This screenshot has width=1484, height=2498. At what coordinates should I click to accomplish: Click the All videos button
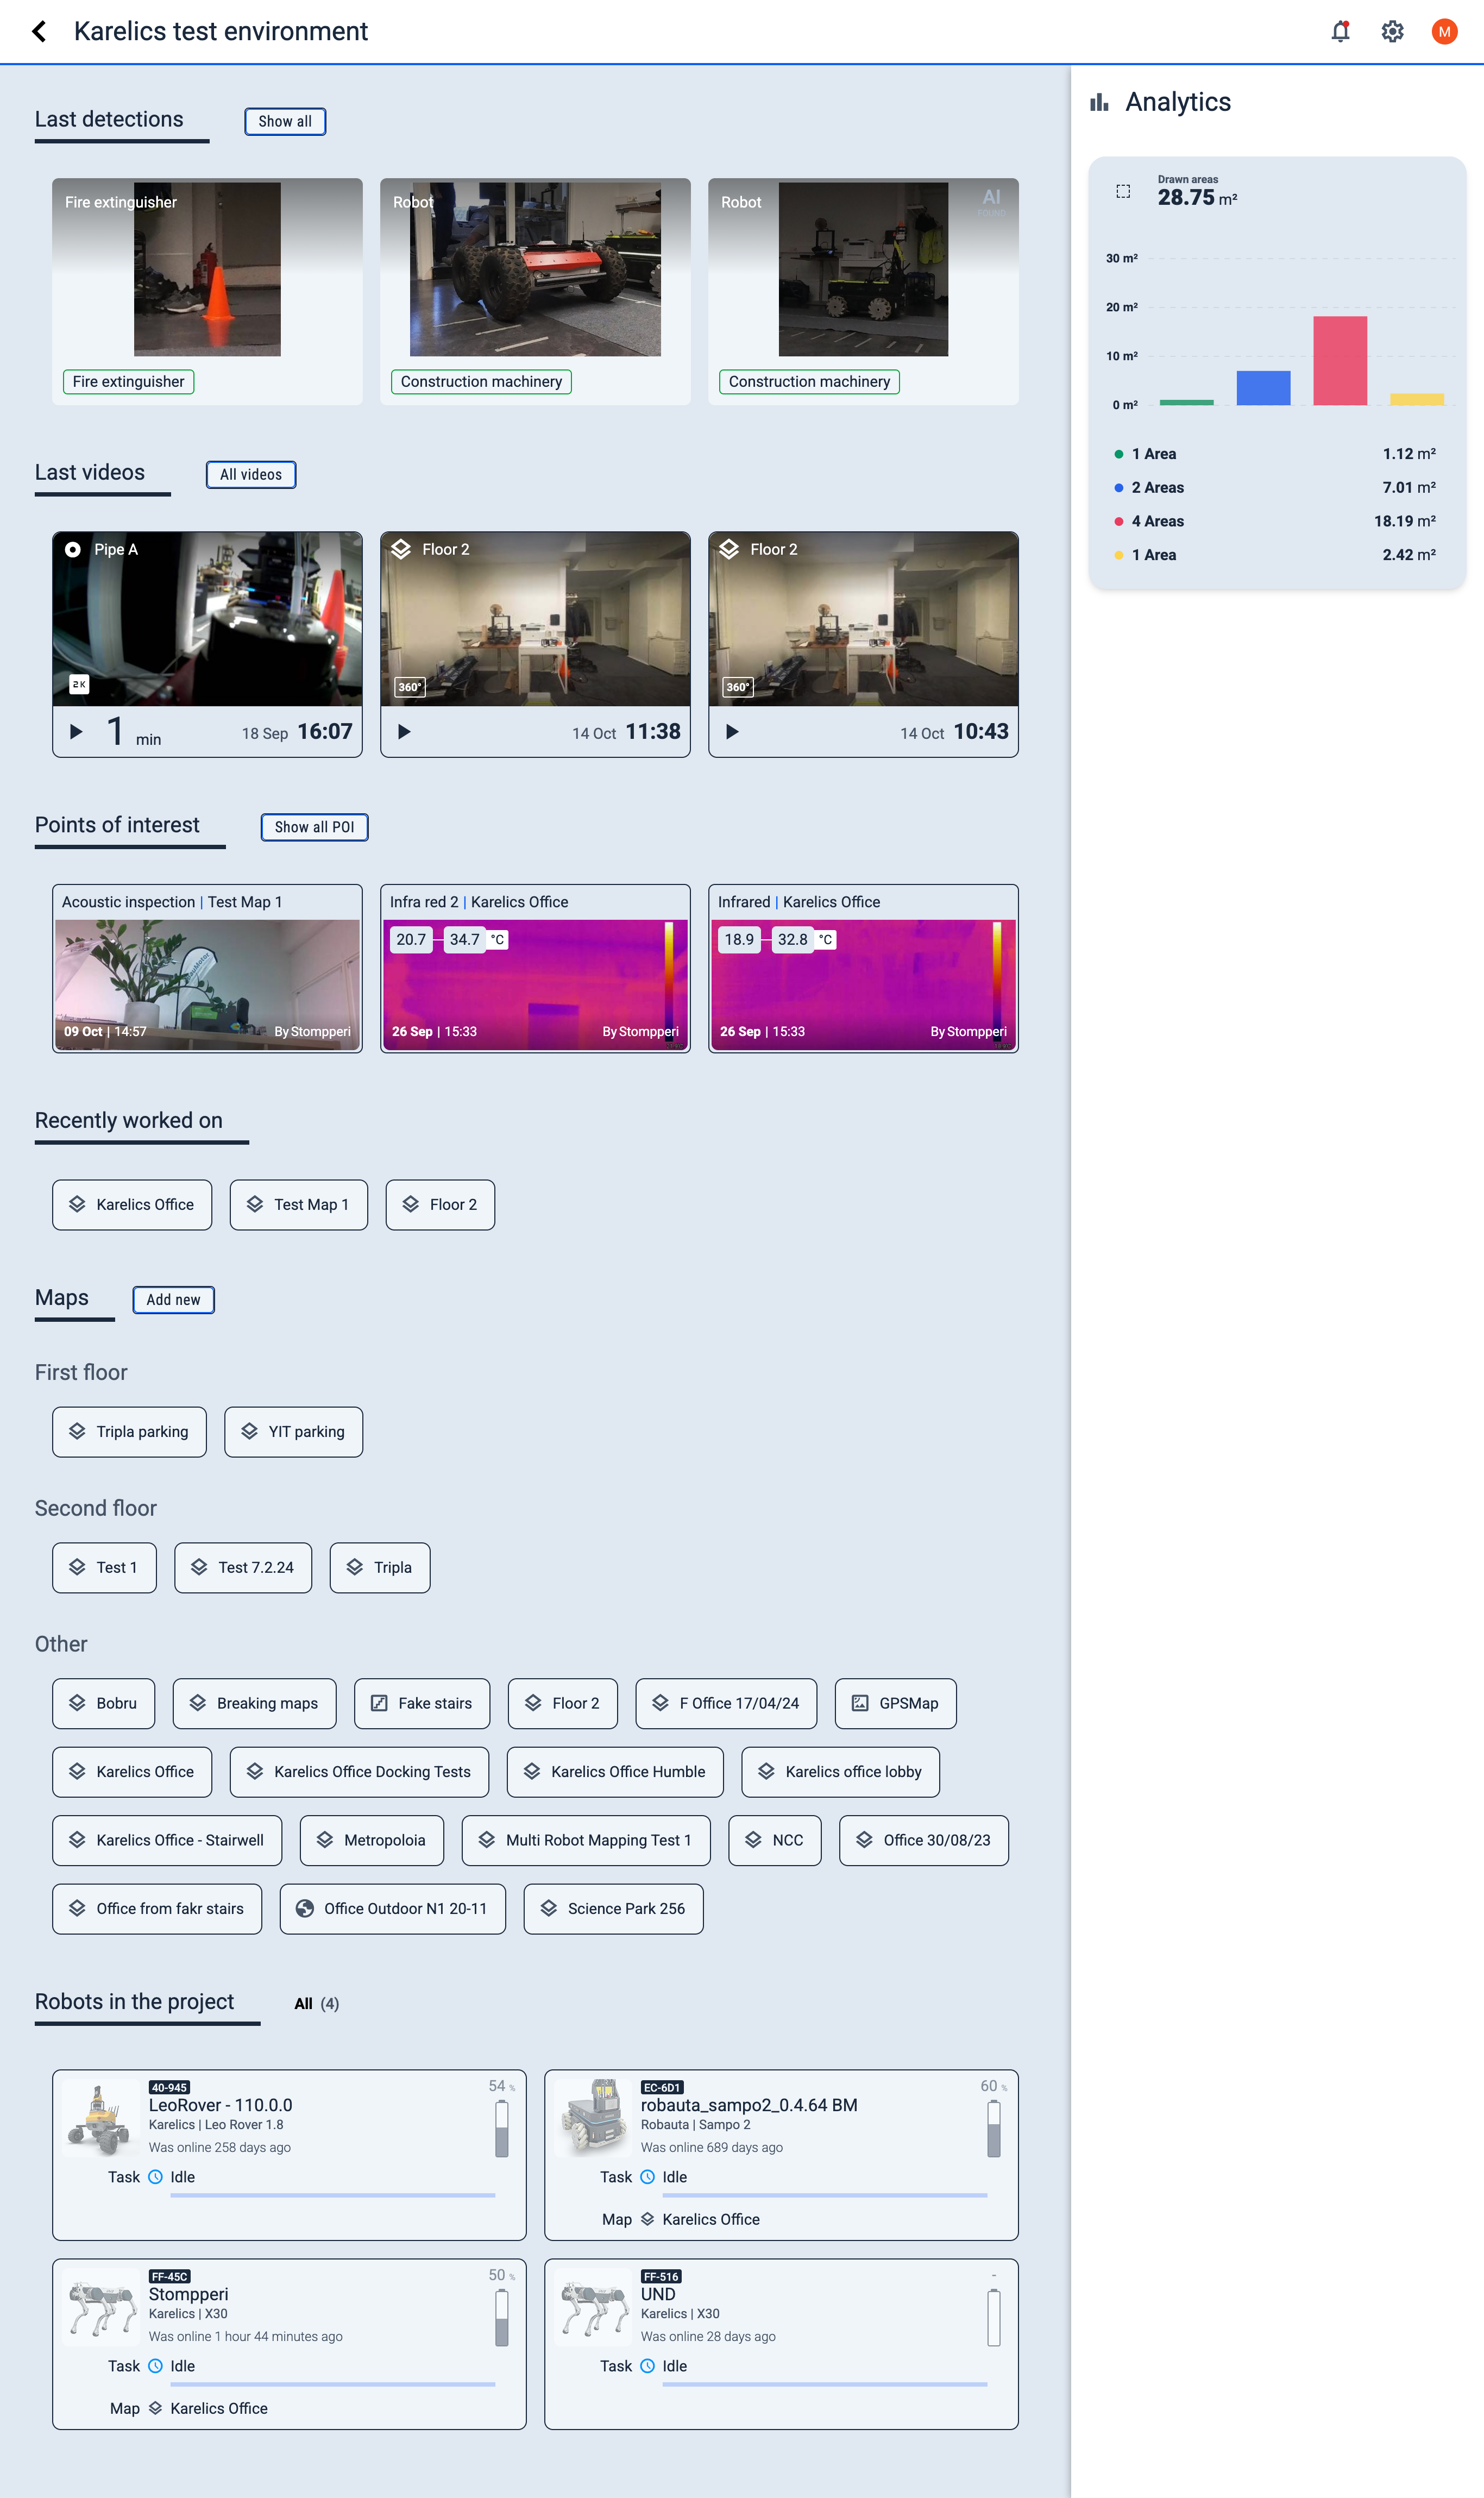click(x=251, y=474)
